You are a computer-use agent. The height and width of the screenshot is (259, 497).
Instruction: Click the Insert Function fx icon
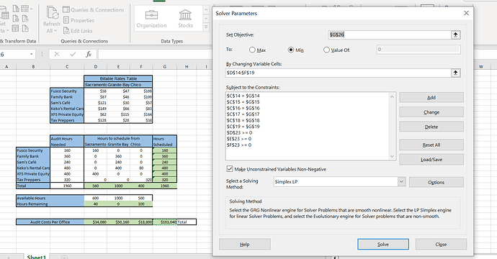coord(89,54)
